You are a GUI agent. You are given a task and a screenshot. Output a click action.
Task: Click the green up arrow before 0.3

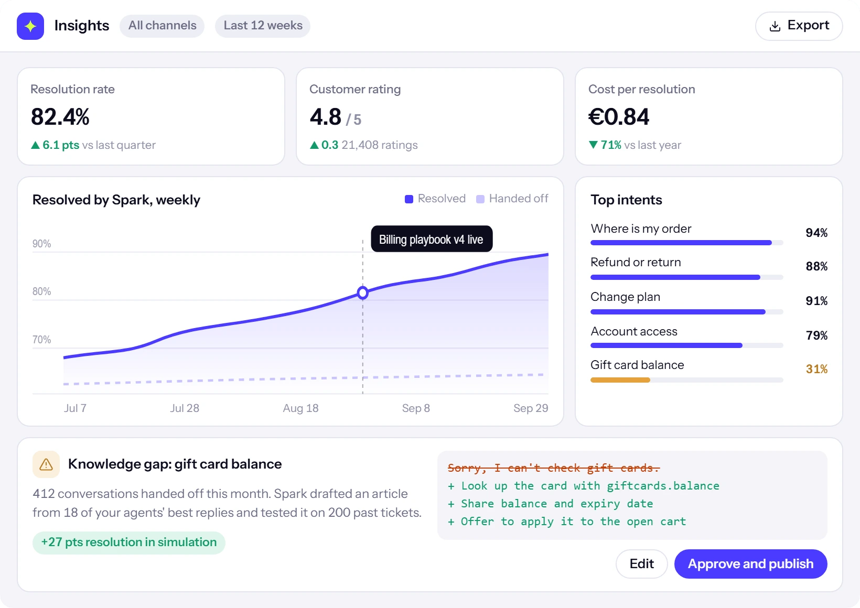(314, 145)
